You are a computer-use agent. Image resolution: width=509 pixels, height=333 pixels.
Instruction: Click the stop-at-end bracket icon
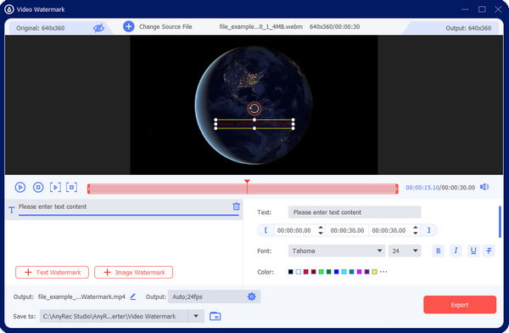pos(72,187)
